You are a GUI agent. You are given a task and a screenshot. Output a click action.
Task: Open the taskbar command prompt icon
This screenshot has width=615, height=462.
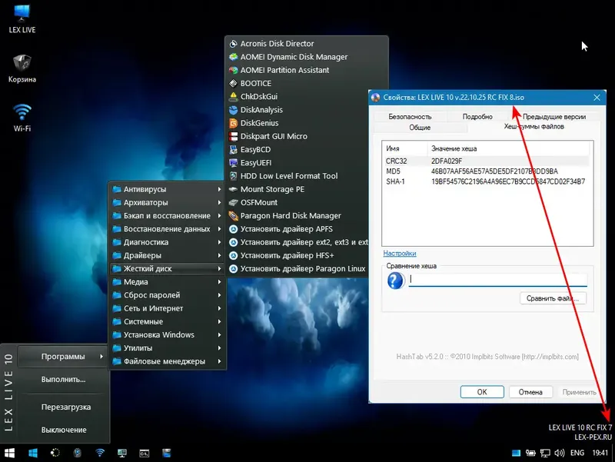(x=145, y=454)
